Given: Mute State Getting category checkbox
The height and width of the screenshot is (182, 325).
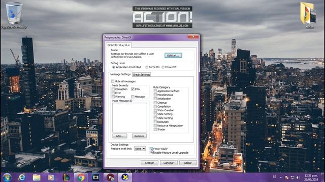Looking at the screenshot, I should click(155, 118).
